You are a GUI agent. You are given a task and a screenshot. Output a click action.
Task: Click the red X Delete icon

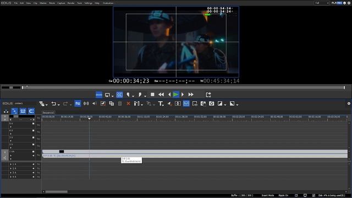point(128,103)
